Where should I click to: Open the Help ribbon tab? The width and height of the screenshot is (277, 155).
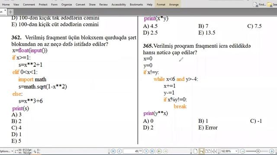149,5
